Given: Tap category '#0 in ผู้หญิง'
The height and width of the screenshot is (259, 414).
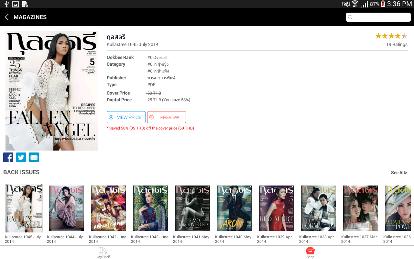Looking at the screenshot, I should pos(158,64).
